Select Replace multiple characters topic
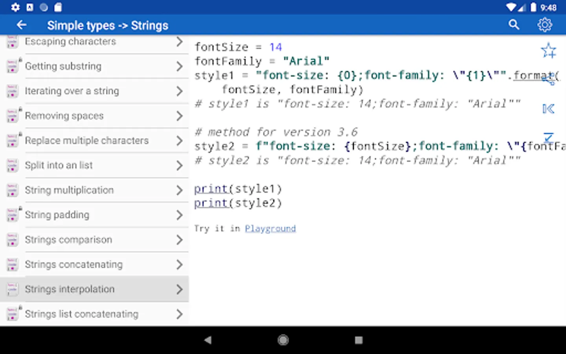 (x=94, y=140)
